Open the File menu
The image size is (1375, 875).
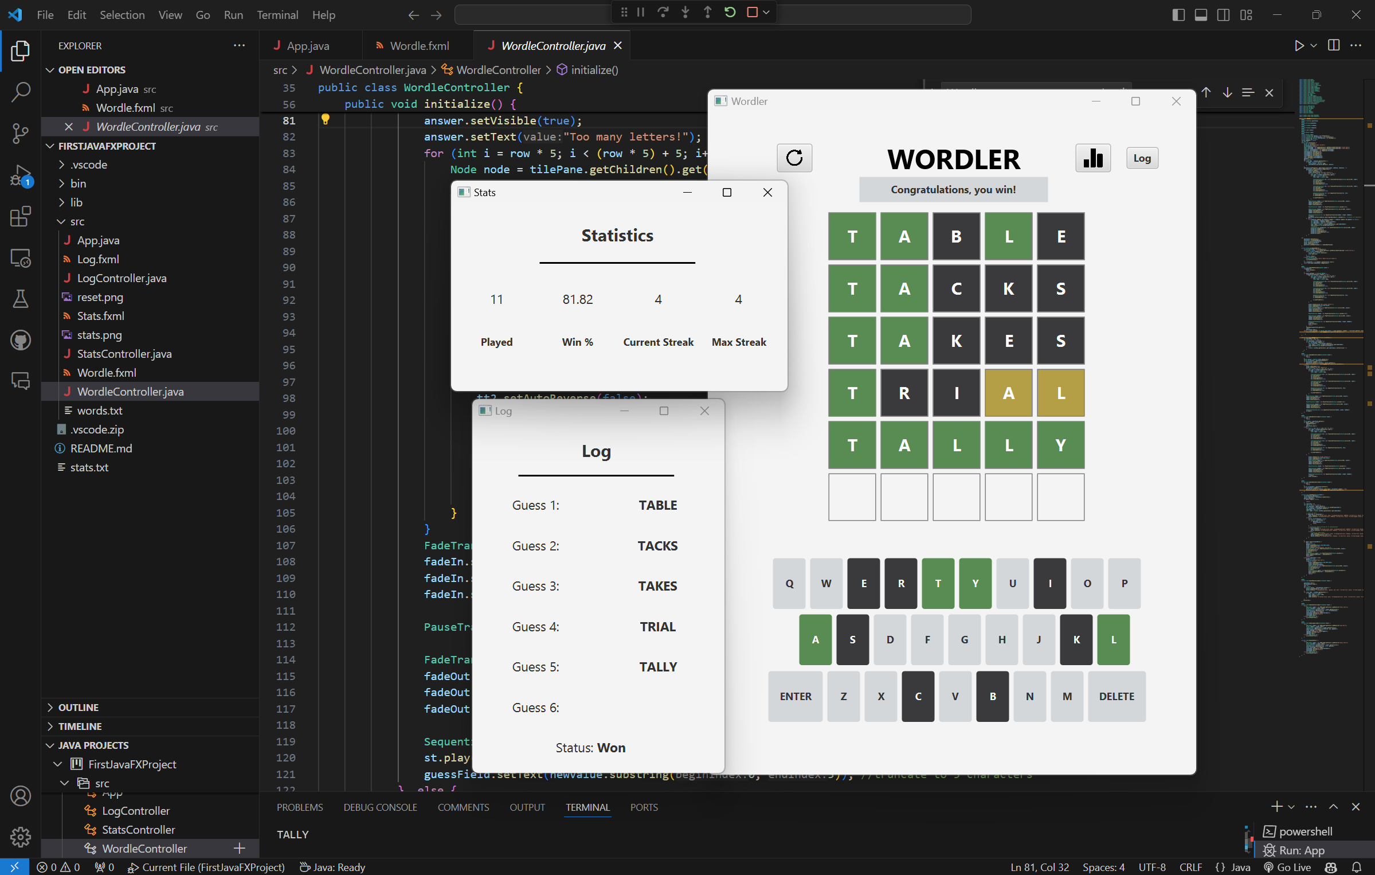[45, 15]
